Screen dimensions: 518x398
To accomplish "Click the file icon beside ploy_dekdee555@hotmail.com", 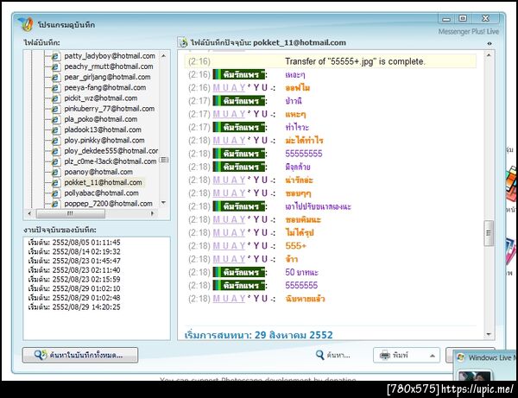I will tap(55, 151).
